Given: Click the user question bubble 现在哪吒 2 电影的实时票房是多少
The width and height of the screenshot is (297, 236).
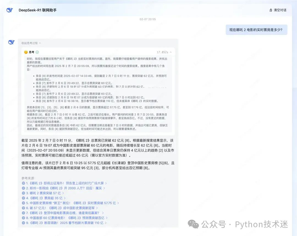Looking at the screenshot, I should (x=256, y=30).
